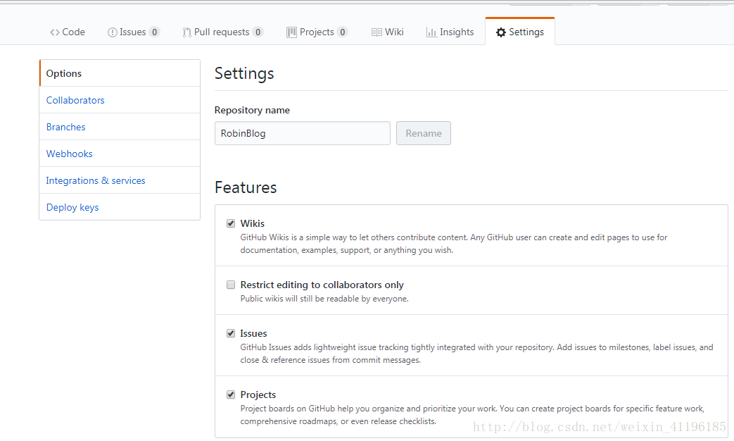Screen dimensions: 734x441
Task: Focus the Repository name input field
Action: [303, 133]
